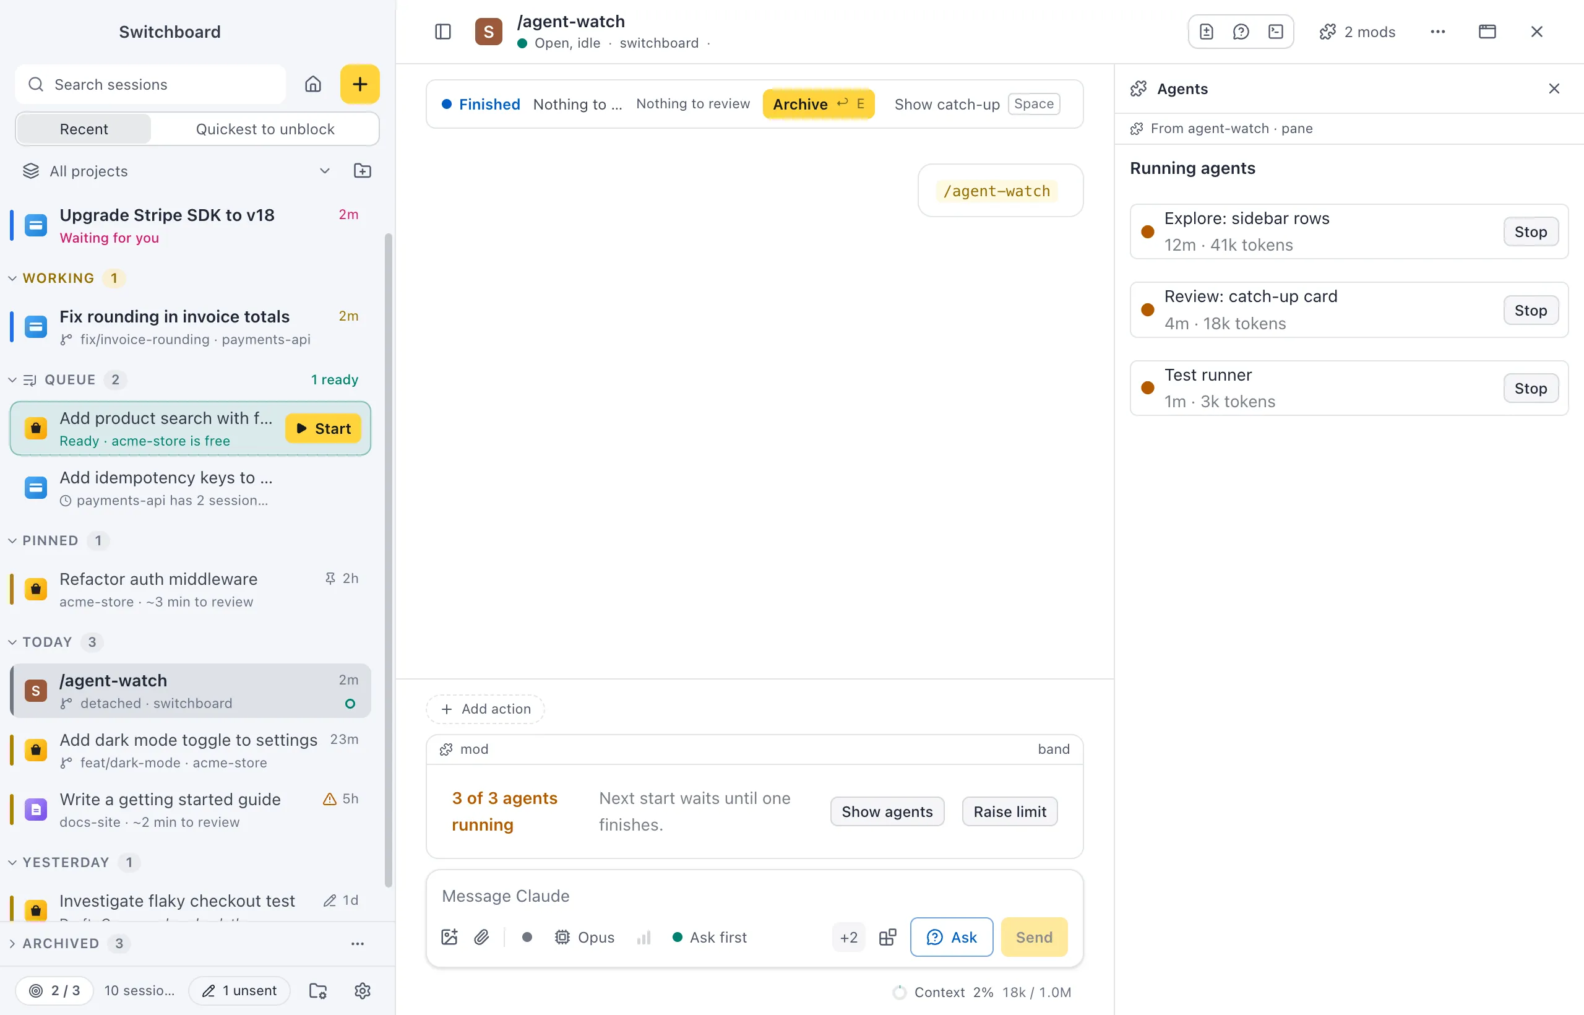This screenshot has height=1015, width=1584.
Task: Click Show catch-up
Action: (977, 104)
